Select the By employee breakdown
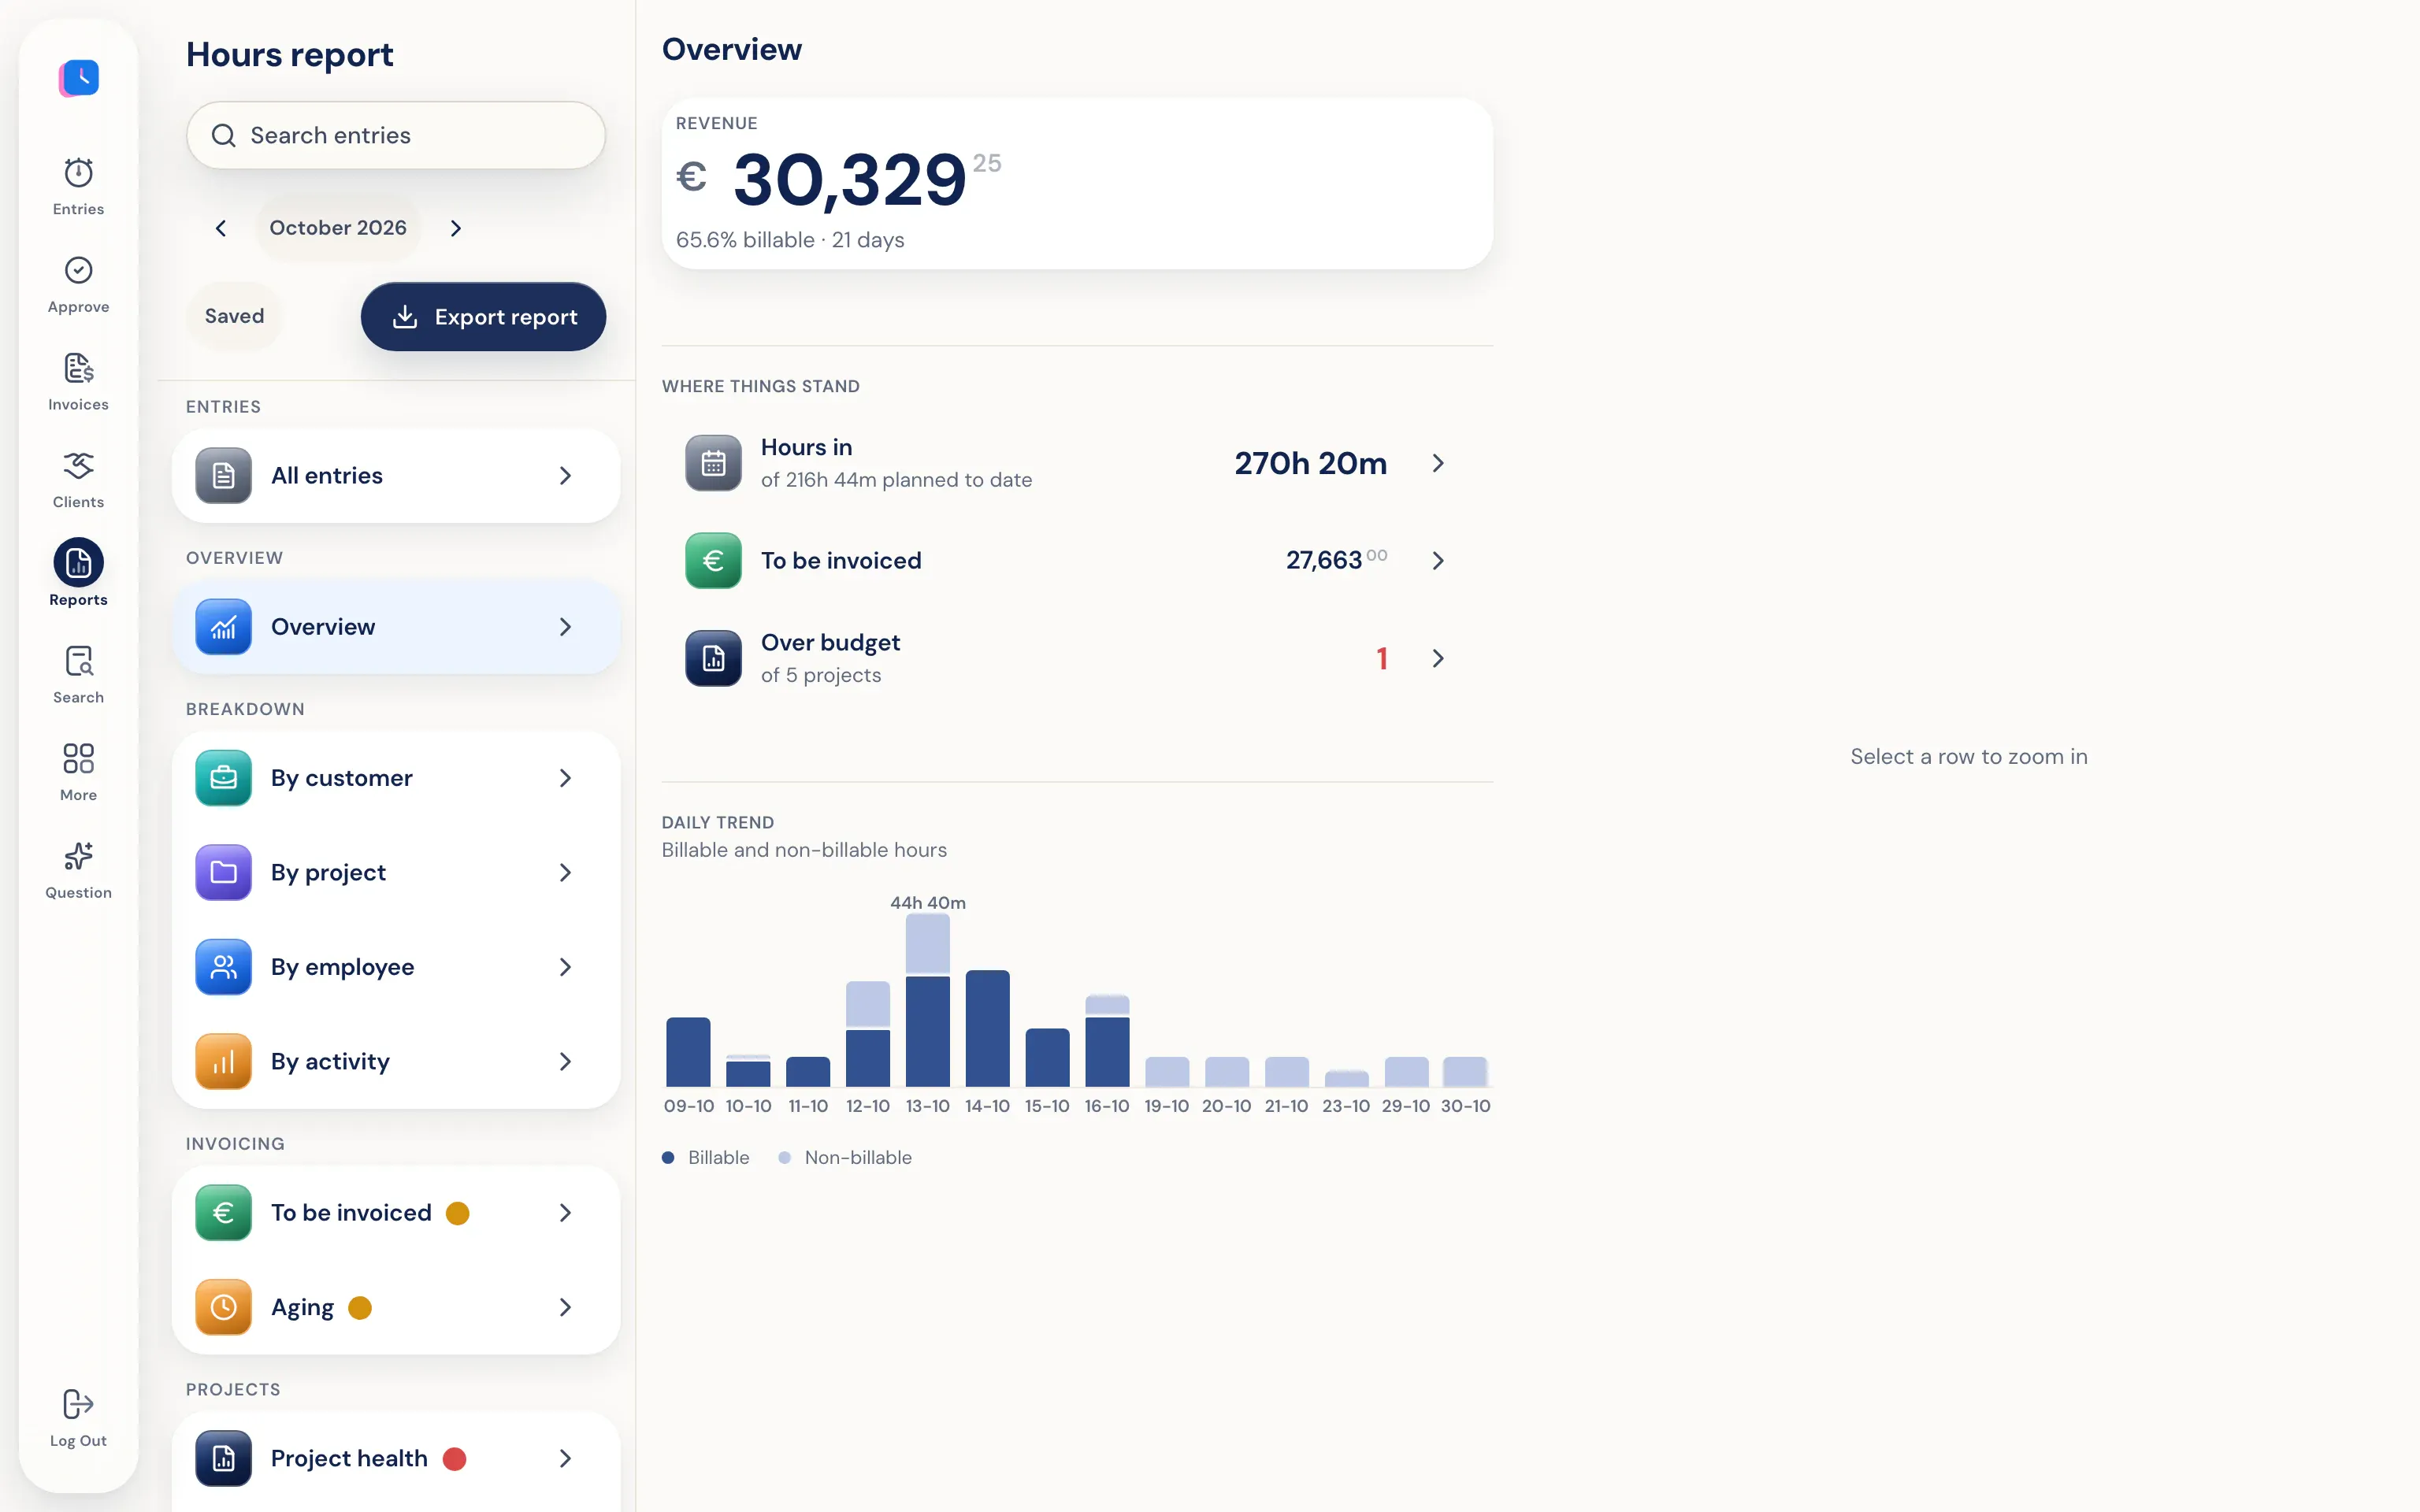 click(396, 967)
